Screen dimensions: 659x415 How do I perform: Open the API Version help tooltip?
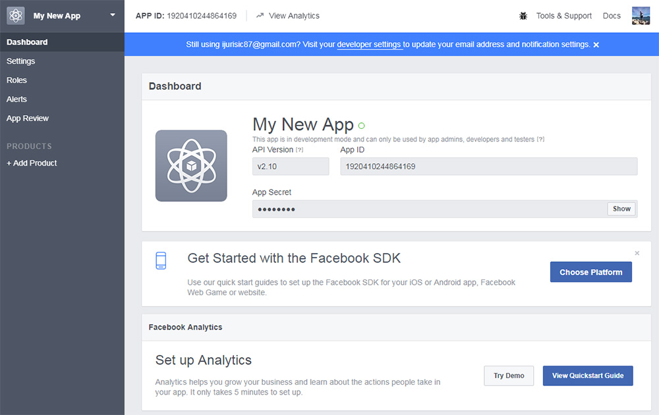tap(299, 150)
